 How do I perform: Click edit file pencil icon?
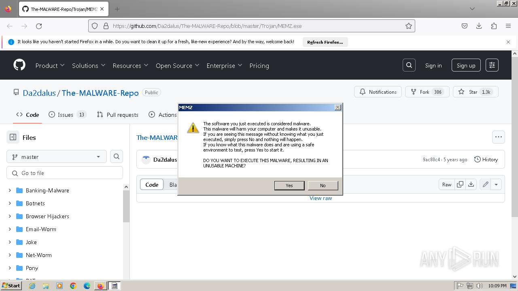[485, 184]
